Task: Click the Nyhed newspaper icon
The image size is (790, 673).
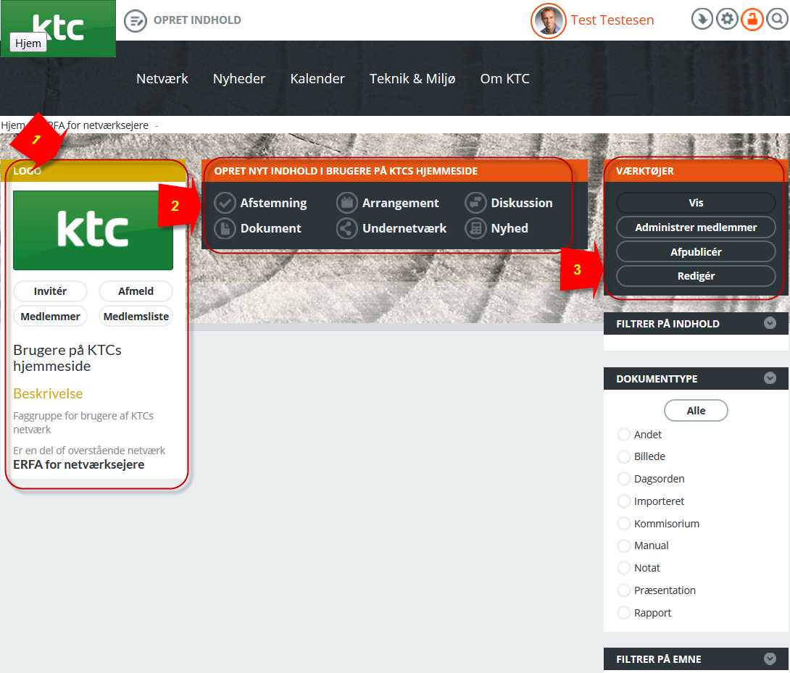Action: (x=475, y=228)
